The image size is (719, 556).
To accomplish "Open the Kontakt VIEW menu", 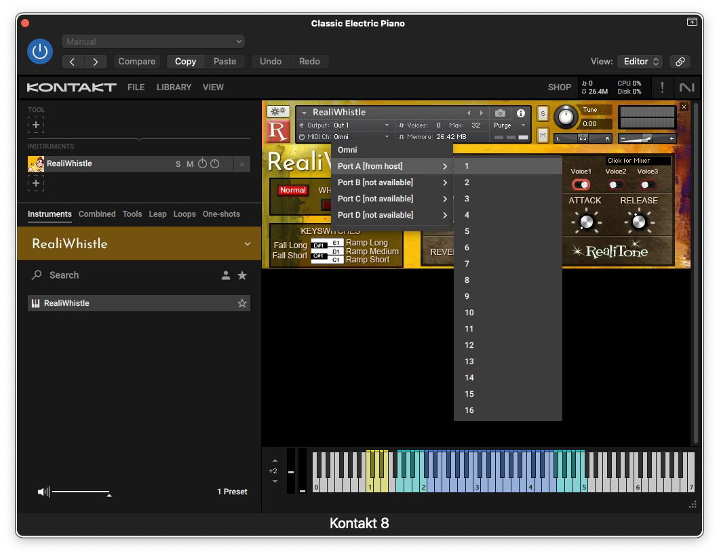I will tap(213, 87).
